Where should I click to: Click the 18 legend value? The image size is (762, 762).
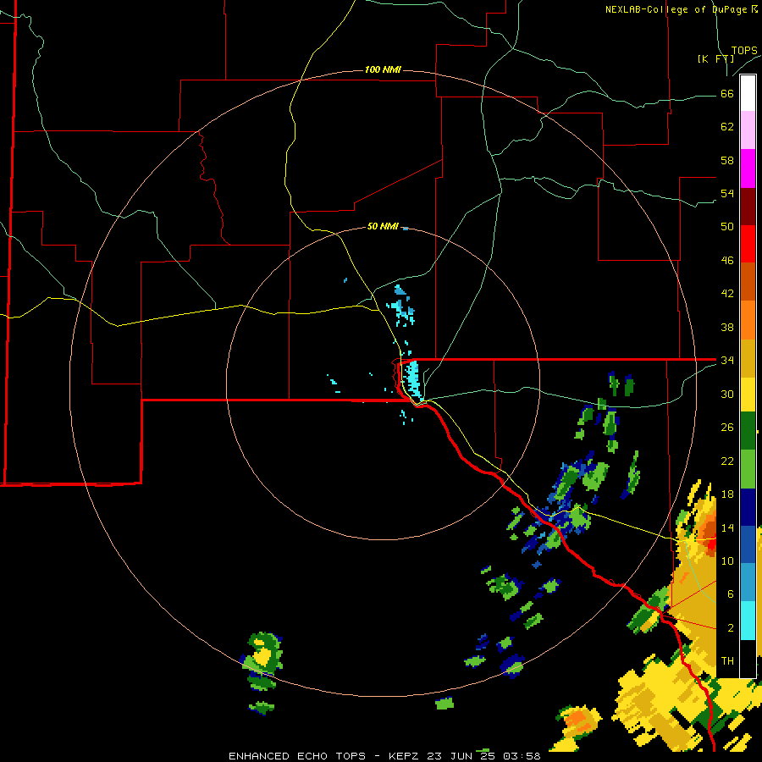[x=727, y=494]
